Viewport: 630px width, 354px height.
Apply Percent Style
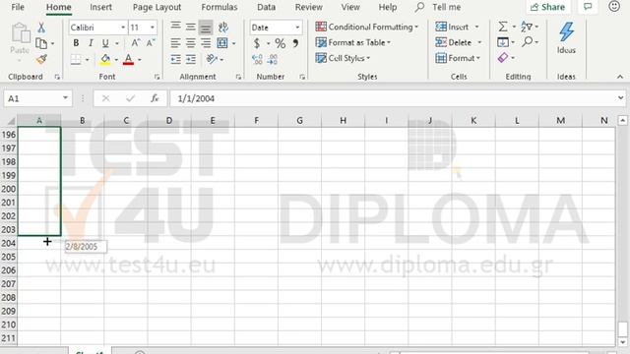click(x=280, y=43)
